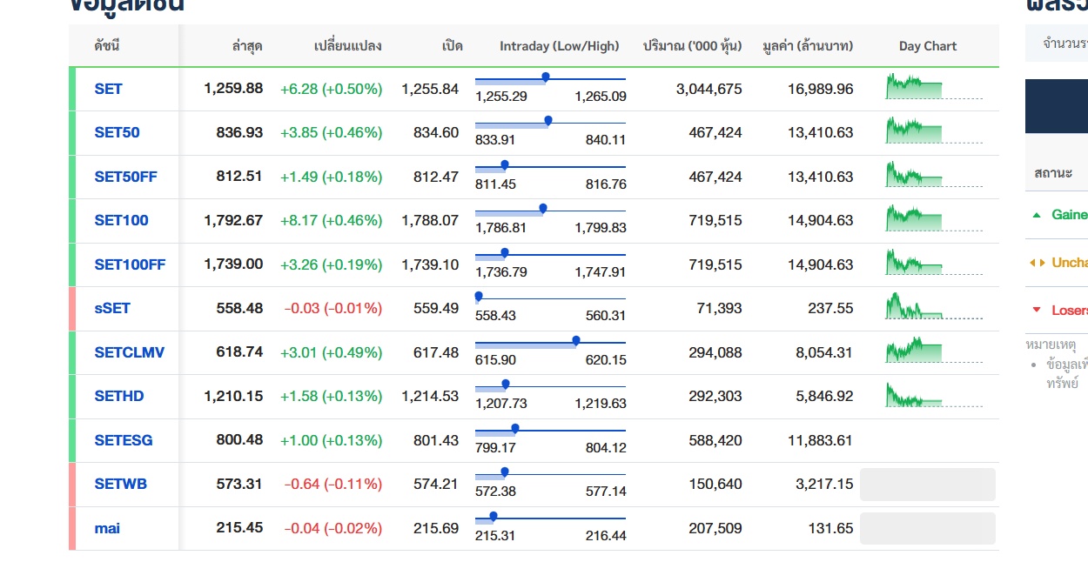
Task: Open the SET index link
Action: [x=109, y=89]
